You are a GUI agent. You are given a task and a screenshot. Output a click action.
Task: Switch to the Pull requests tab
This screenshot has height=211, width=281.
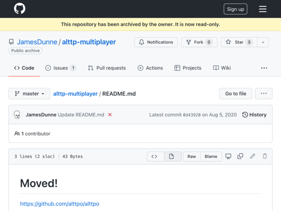pyautogui.click(x=107, y=68)
